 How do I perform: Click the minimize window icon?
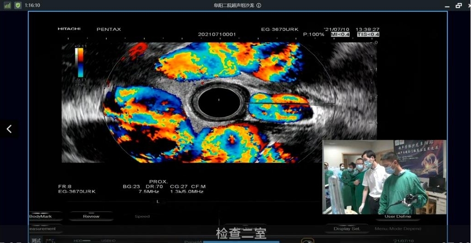point(448,6)
